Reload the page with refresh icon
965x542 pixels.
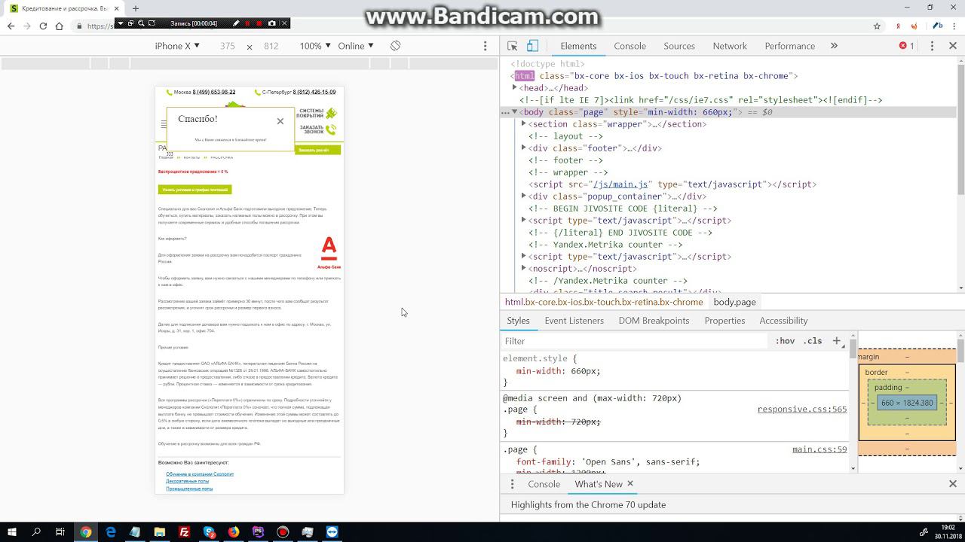43,26
